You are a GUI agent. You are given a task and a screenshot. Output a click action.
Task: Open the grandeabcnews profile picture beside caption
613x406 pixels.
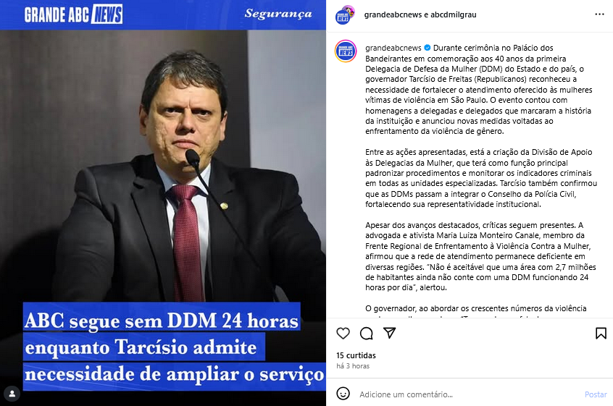pyautogui.click(x=346, y=51)
